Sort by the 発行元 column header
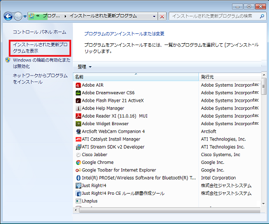The height and width of the screenshot is (224, 269). [230, 77]
